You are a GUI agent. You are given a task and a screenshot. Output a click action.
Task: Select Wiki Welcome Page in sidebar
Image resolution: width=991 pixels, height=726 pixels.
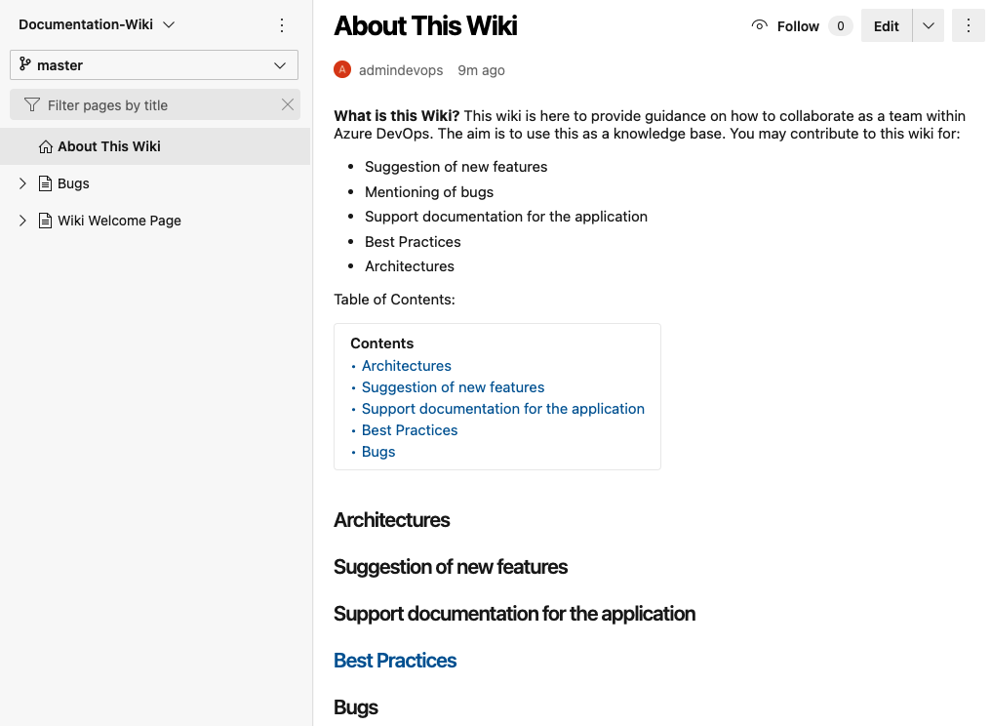tap(119, 221)
